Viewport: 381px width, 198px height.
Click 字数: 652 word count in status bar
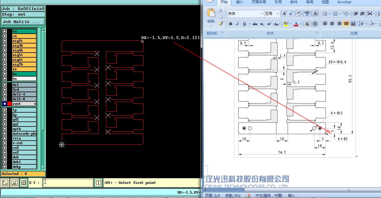point(233,195)
